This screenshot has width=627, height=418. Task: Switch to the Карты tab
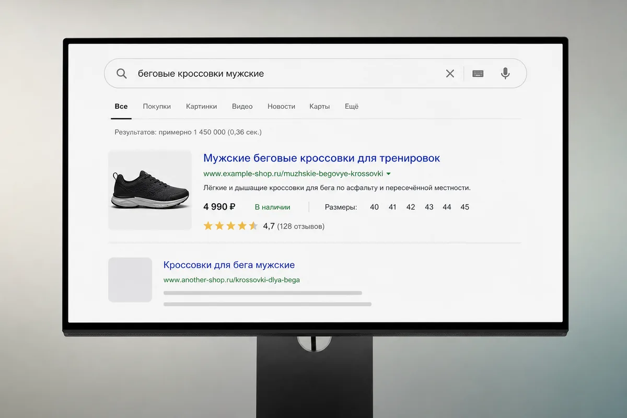319,106
